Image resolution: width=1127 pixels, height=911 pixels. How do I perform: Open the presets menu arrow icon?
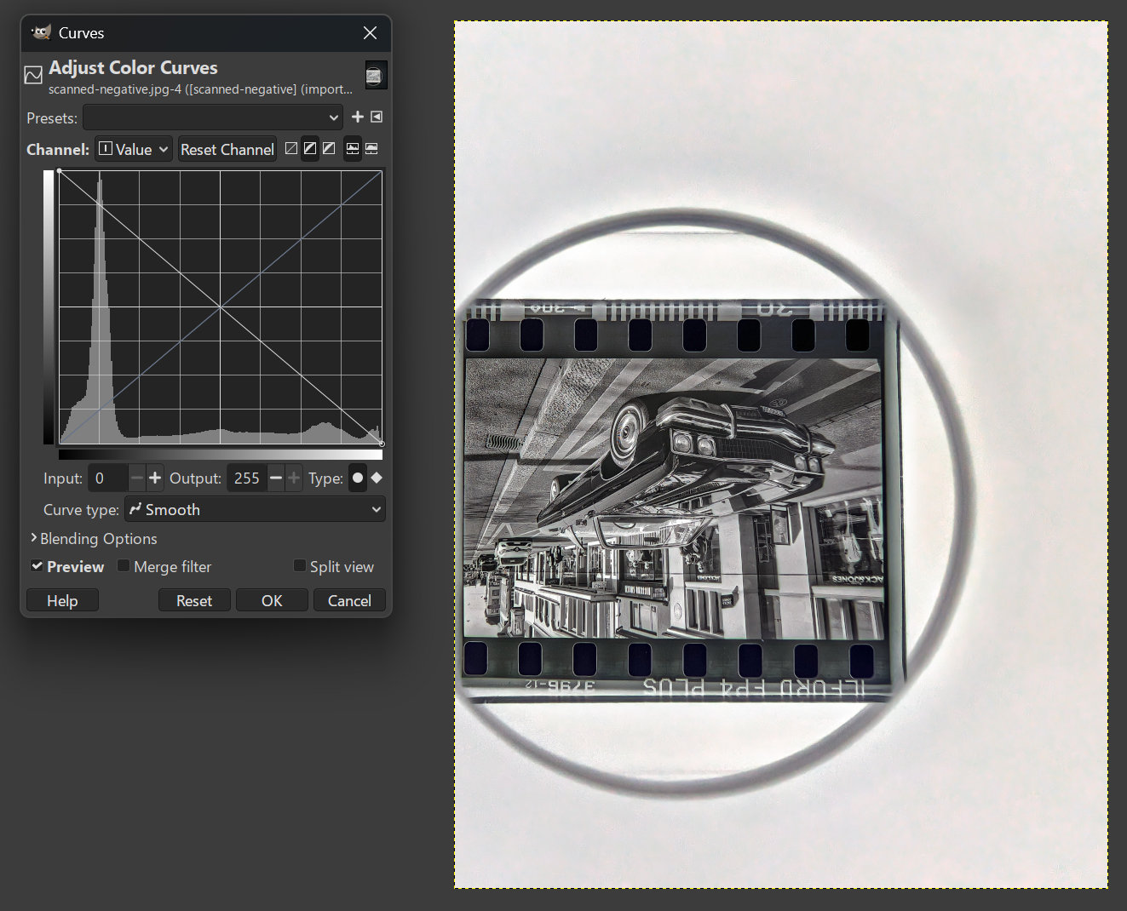377,117
